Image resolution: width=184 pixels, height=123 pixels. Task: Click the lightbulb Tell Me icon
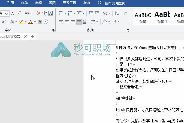pyautogui.click(x=99, y=3)
